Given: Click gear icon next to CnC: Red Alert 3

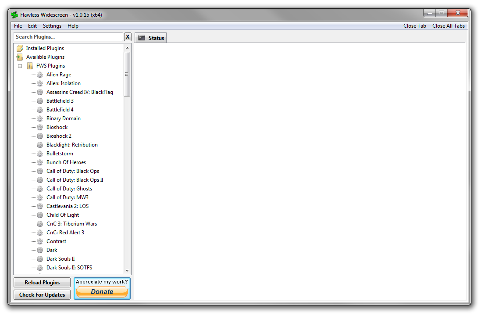Looking at the screenshot, I should pos(40,233).
